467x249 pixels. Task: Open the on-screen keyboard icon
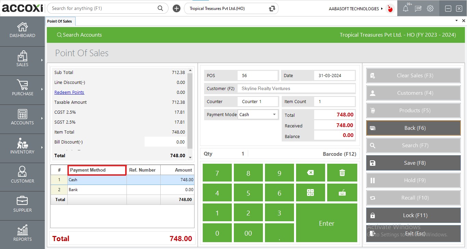(x=342, y=192)
